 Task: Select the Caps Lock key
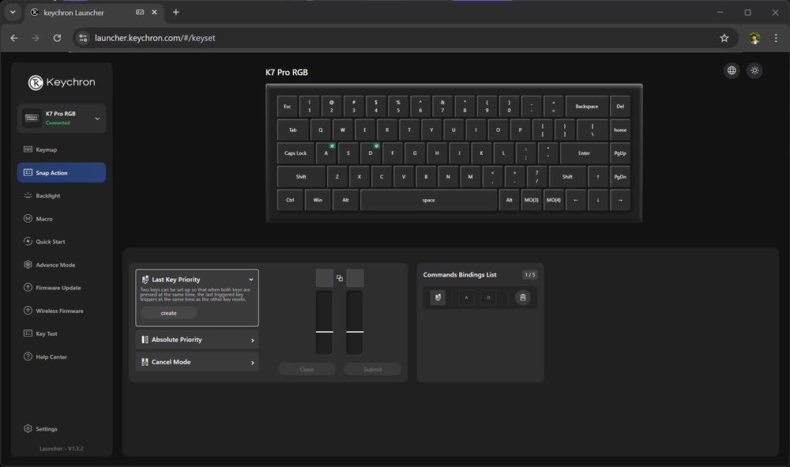(295, 153)
